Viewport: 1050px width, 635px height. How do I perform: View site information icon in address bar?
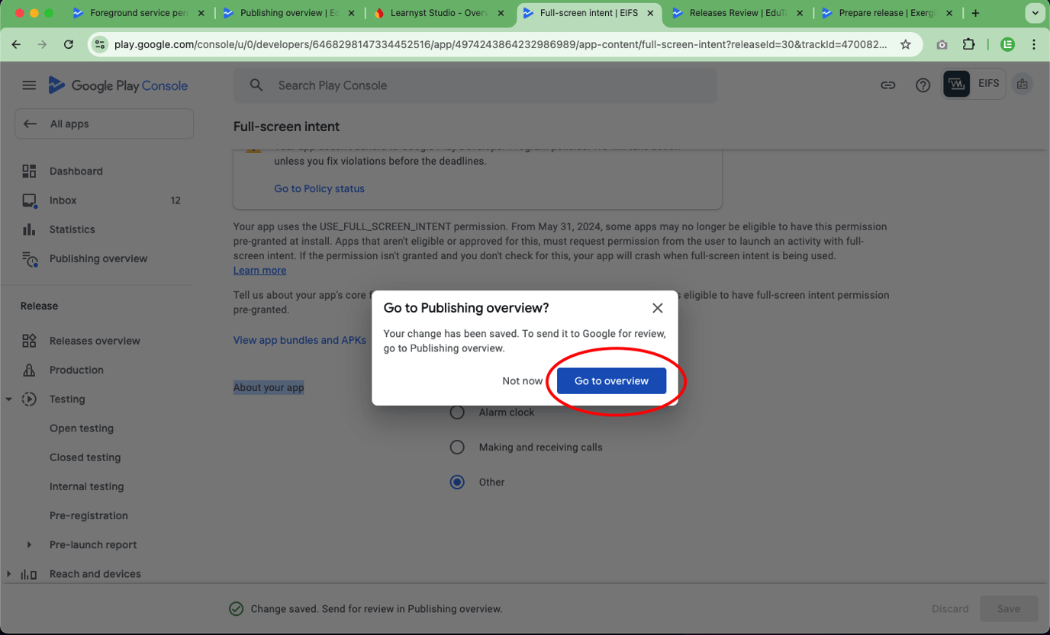click(100, 44)
